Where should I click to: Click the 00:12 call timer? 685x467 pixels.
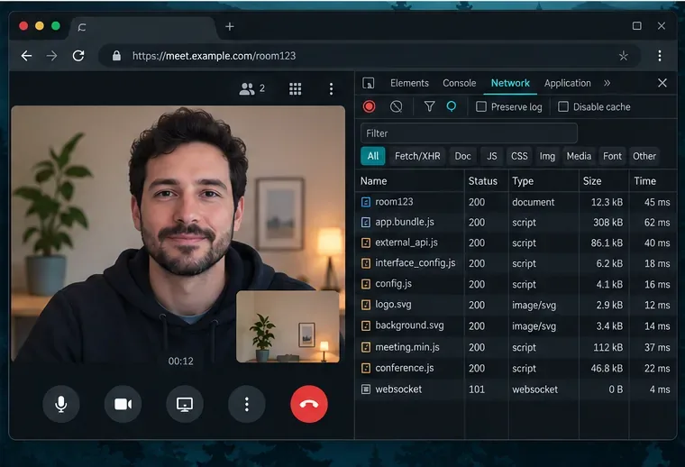[x=181, y=362]
